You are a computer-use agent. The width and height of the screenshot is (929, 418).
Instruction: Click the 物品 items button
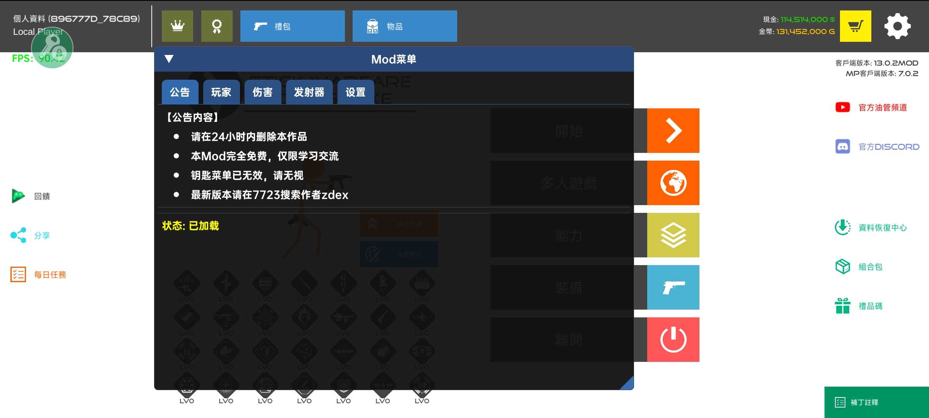[x=405, y=26]
